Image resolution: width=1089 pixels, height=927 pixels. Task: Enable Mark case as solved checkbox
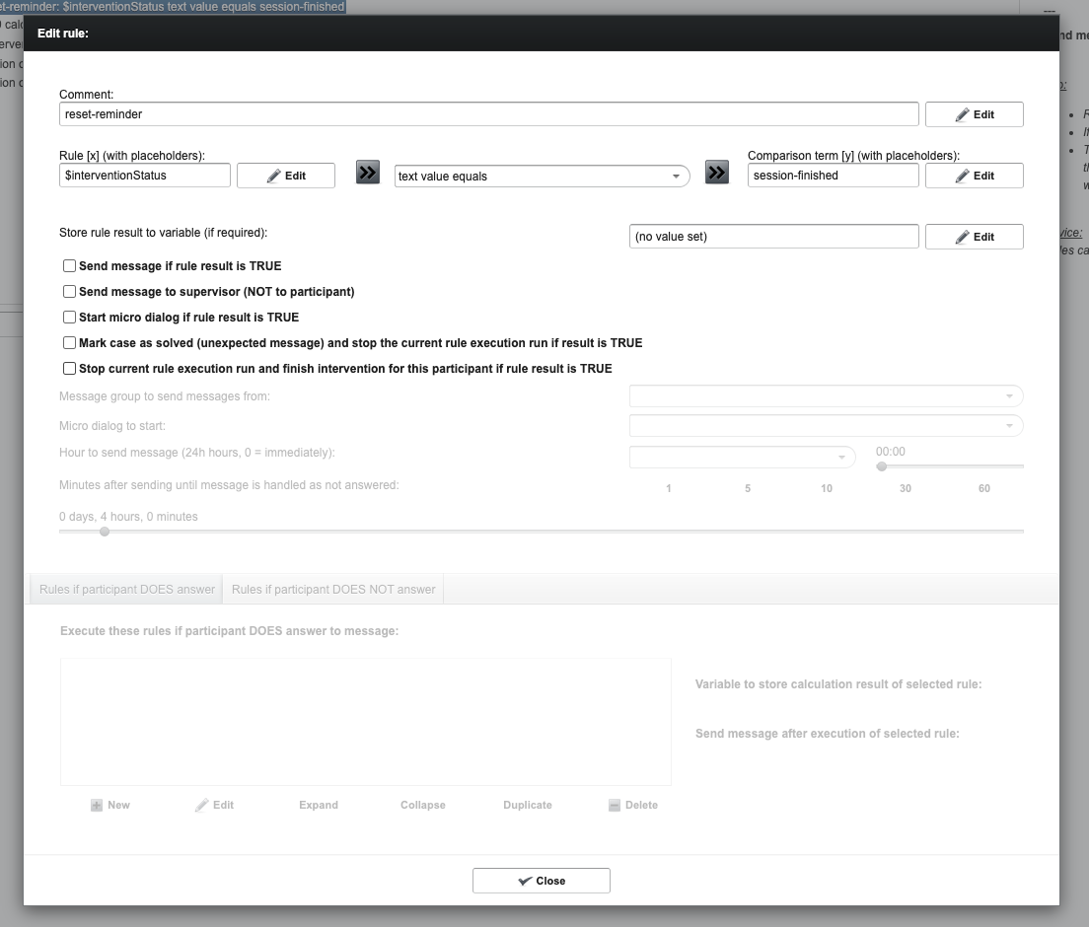70,343
